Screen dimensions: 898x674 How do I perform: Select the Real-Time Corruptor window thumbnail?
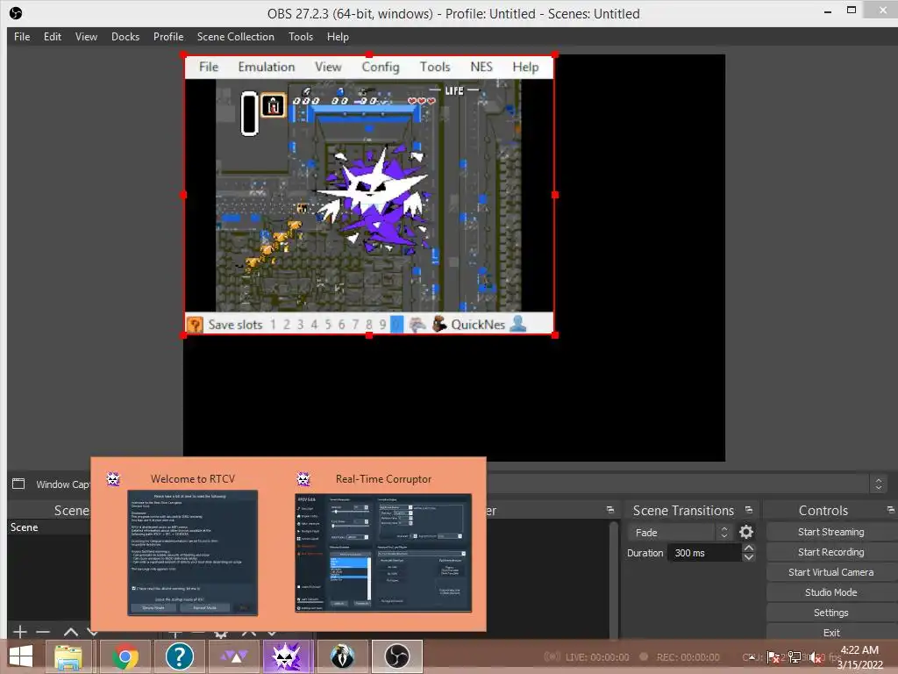point(383,553)
